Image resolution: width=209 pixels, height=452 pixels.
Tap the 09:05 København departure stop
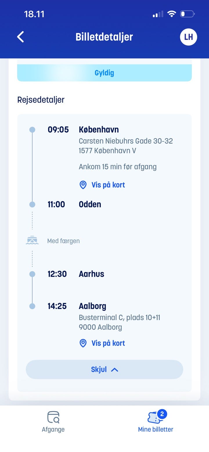coord(99,130)
